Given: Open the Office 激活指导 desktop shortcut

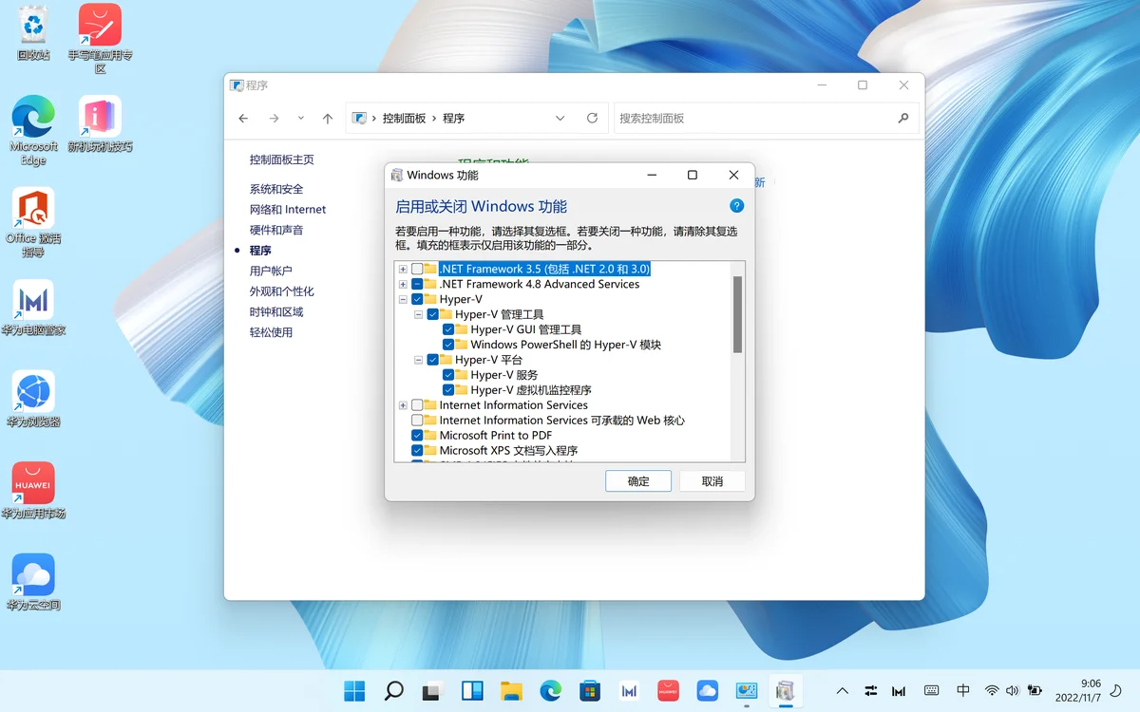Looking at the screenshot, I should pyautogui.click(x=33, y=222).
